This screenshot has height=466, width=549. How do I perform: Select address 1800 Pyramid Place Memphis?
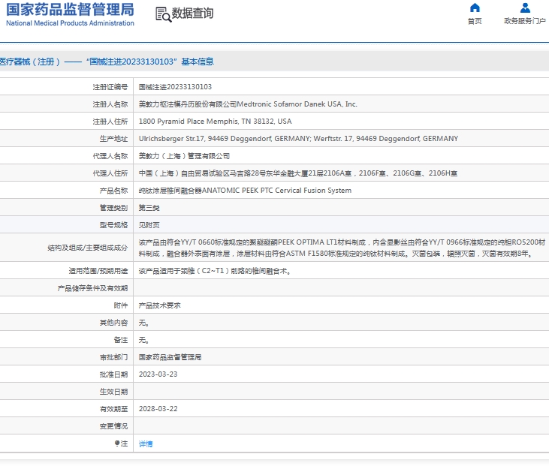click(x=215, y=122)
